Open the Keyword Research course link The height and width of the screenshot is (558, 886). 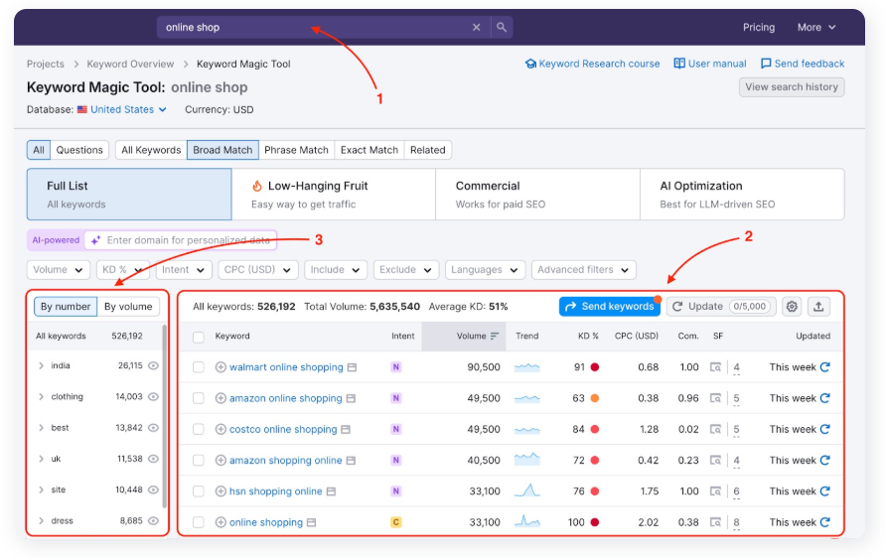click(x=592, y=64)
